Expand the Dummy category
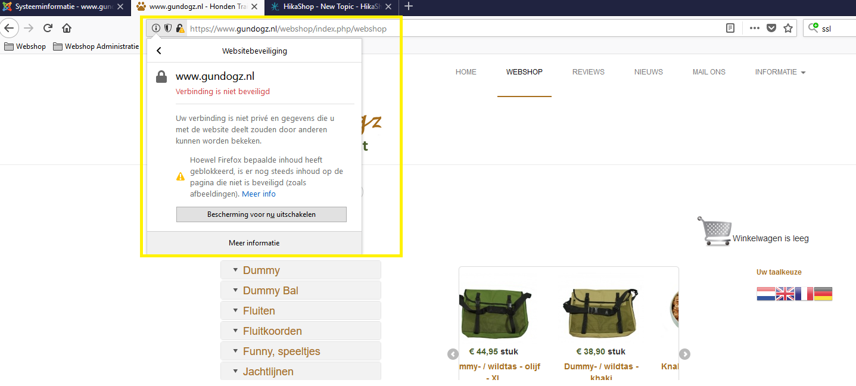This screenshot has width=856, height=386. coord(301,270)
